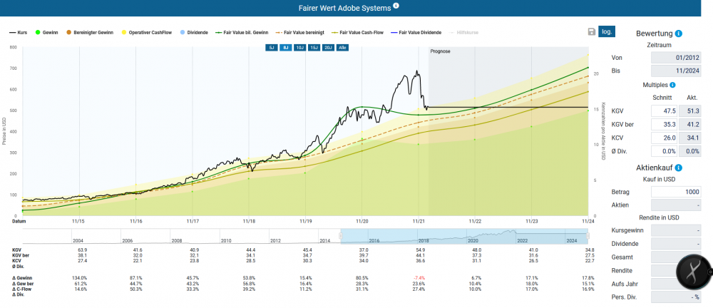Click the Aktien result field
Image resolution: width=713 pixels, height=308 pixels.
676,205
